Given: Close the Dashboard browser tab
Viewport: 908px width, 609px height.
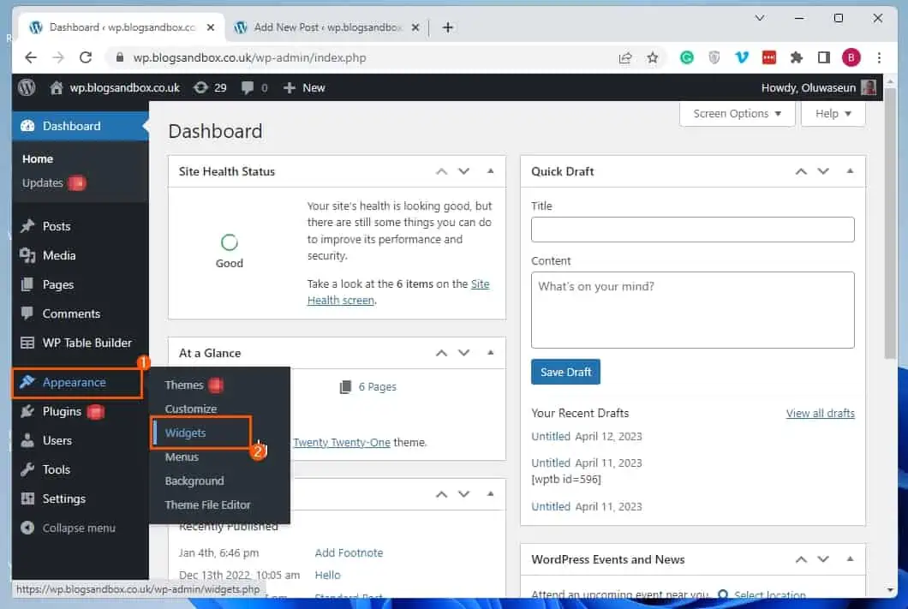Looking at the screenshot, I should click(x=211, y=27).
